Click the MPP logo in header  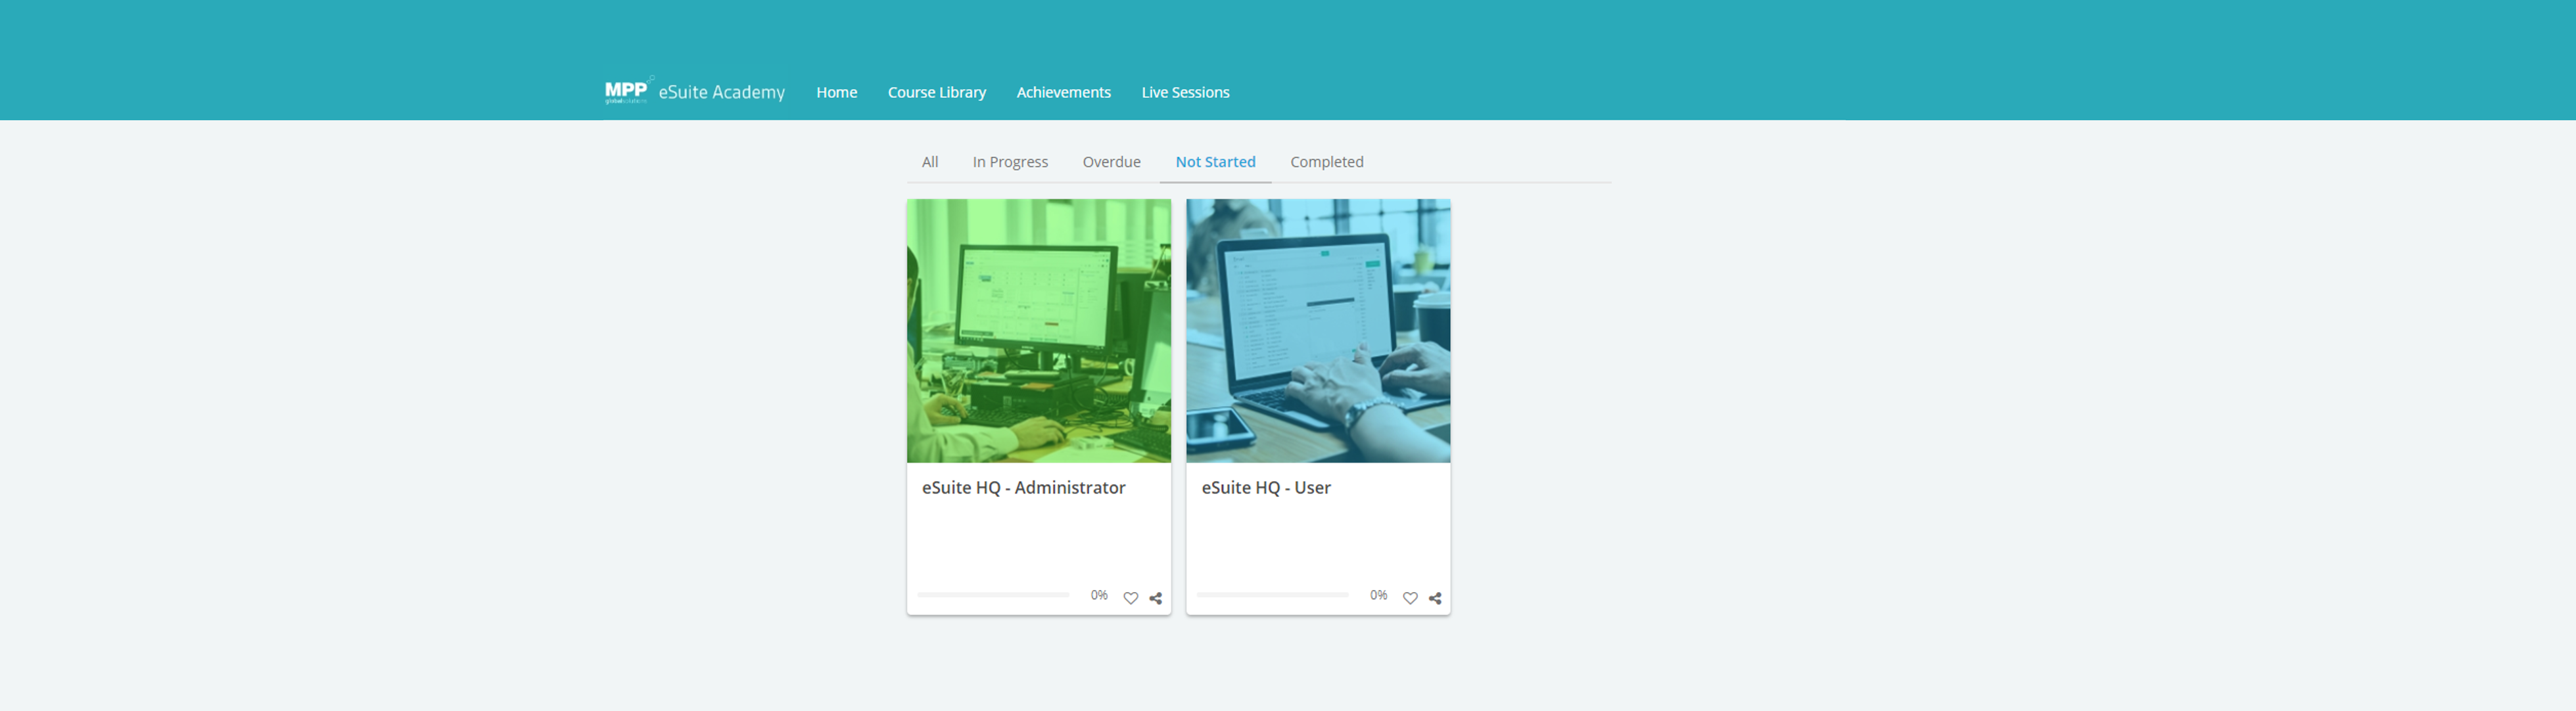click(x=627, y=91)
